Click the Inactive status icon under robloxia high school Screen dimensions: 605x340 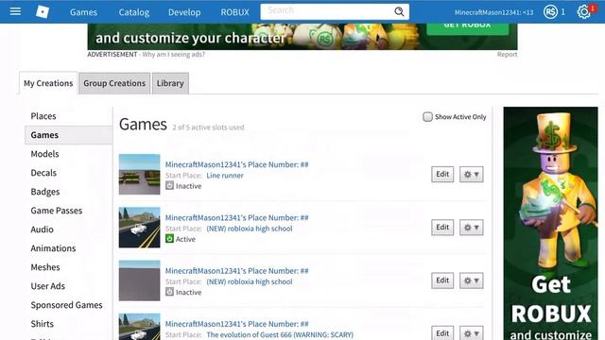click(169, 292)
